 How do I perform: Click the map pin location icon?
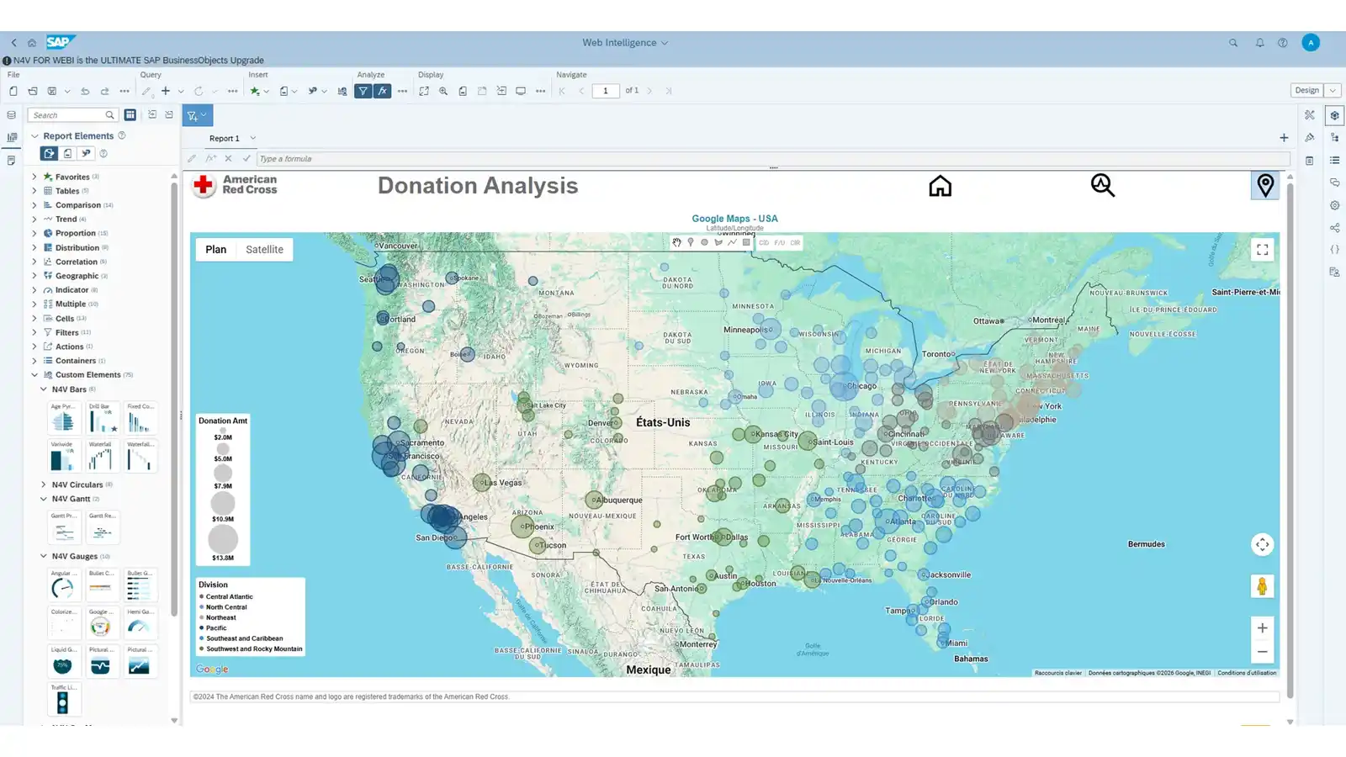pos(1264,185)
